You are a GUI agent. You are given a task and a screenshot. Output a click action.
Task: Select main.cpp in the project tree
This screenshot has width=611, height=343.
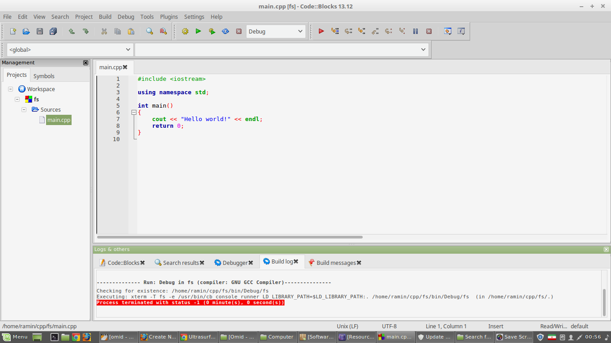click(x=59, y=120)
